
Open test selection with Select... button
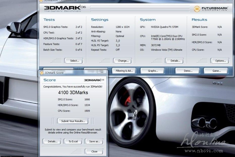pos(74,61)
